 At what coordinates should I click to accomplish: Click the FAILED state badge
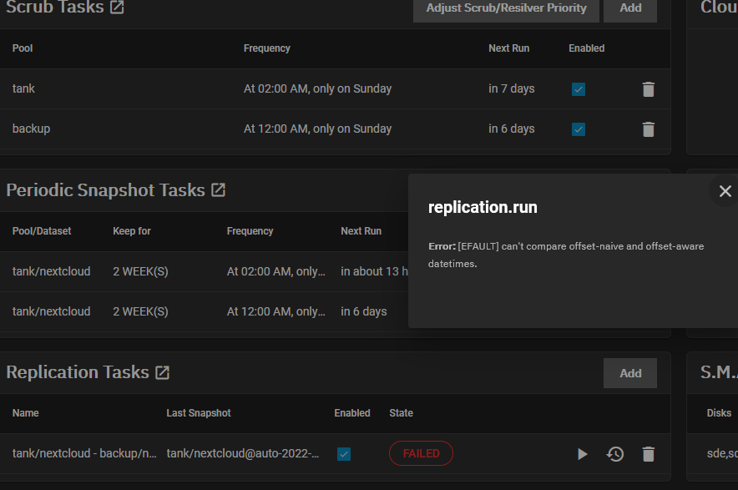(421, 453)
